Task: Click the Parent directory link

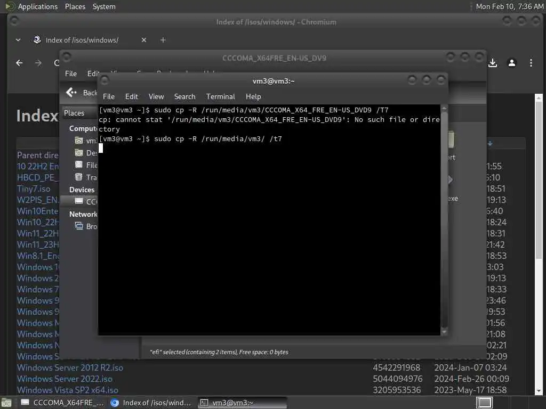Action: click(38, 155)
